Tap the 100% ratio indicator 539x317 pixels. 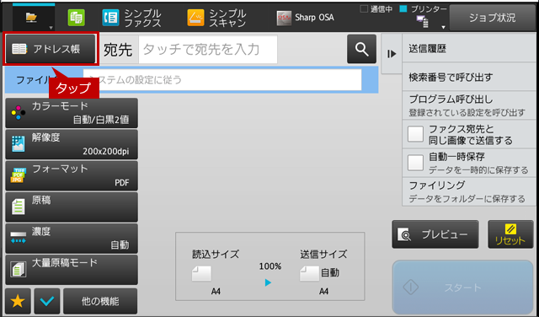coord(270,266)
